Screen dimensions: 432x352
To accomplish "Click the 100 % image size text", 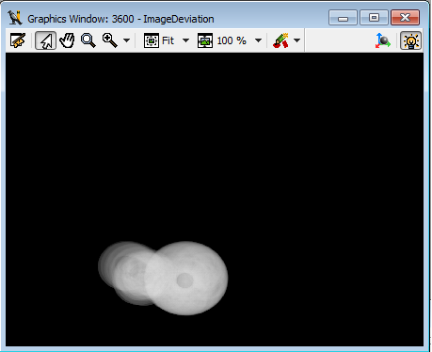I will click(232, 40).
